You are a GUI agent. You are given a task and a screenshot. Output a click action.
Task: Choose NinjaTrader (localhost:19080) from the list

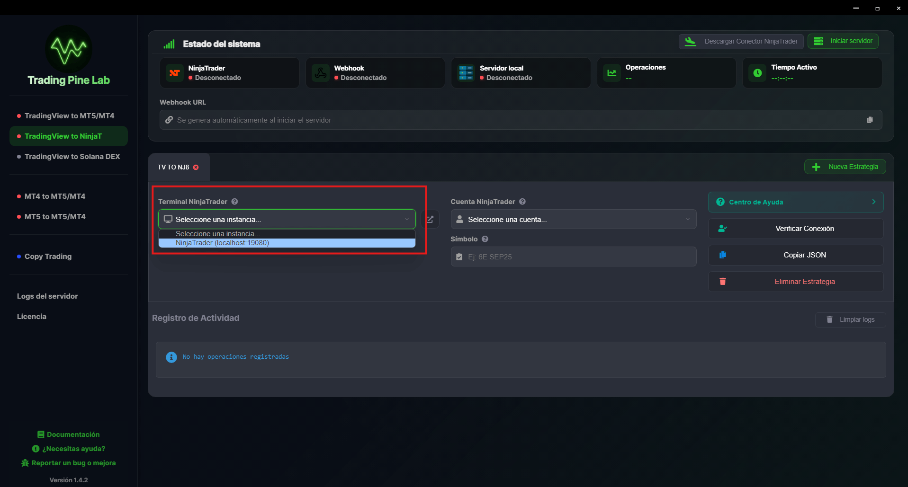(287, 243)
